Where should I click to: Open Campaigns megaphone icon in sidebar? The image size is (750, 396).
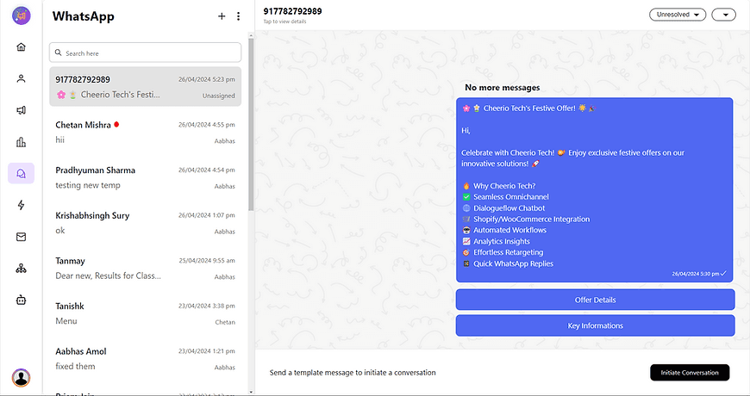pos(21,110)
